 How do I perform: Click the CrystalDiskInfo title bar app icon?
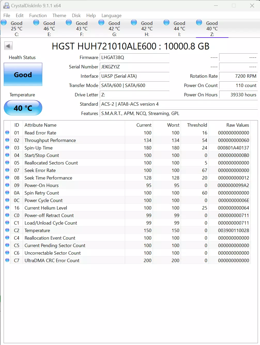point(6,5)
